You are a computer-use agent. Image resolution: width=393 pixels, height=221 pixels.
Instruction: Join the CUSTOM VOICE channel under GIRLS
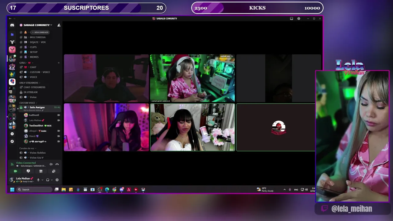(x=39, y=72)
